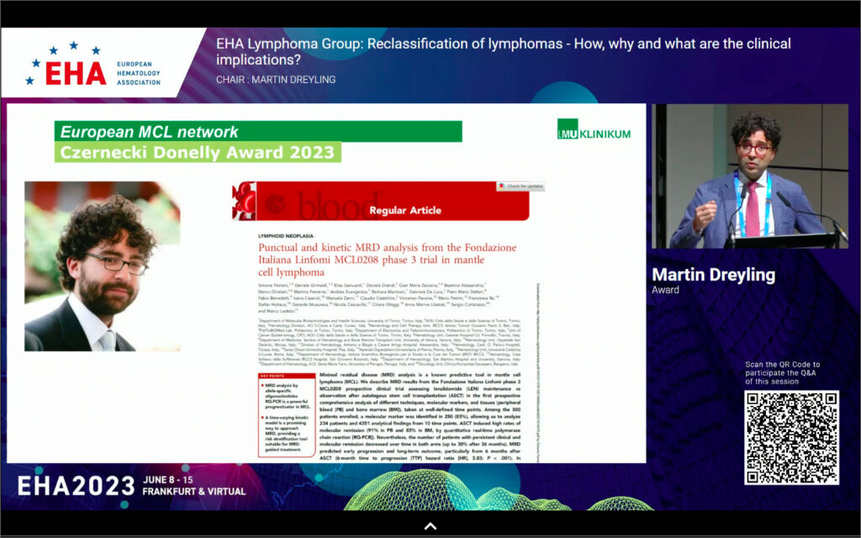This screenshot has height=538, width=861.
Task: Click the 'CHAIR : MARTIN DREYLING' text
Action: click(x=276, y=80)
